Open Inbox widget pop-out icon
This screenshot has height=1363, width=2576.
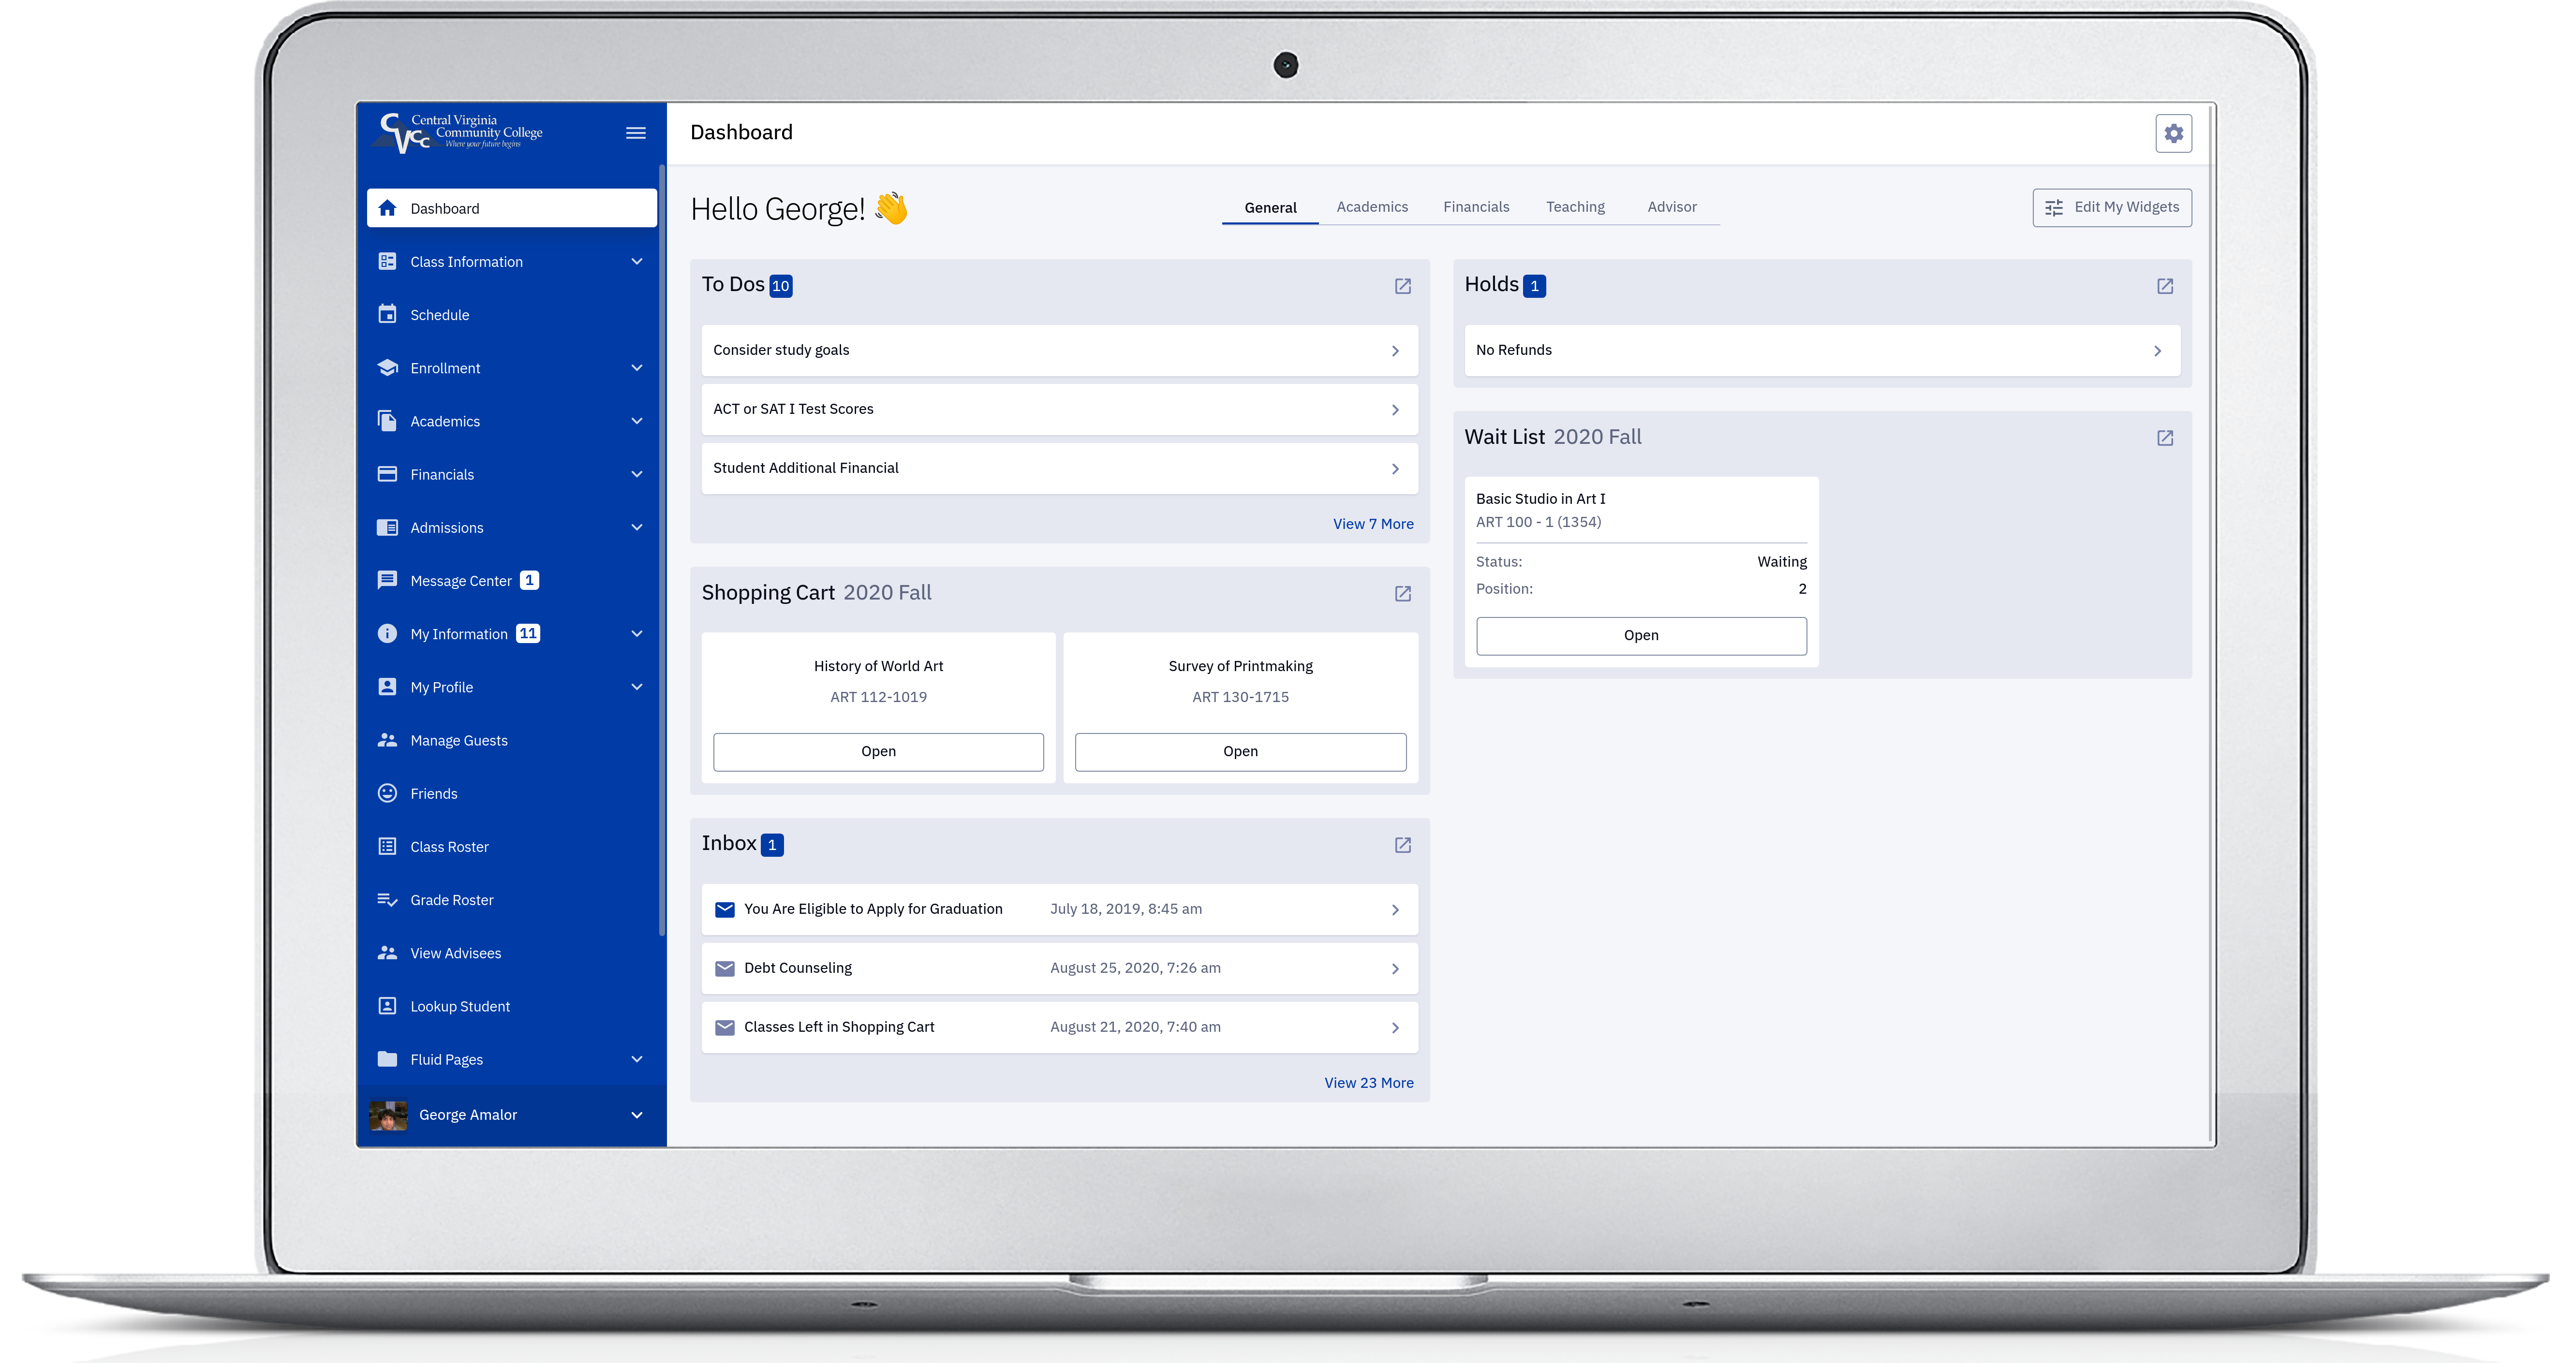[1402, 845]
